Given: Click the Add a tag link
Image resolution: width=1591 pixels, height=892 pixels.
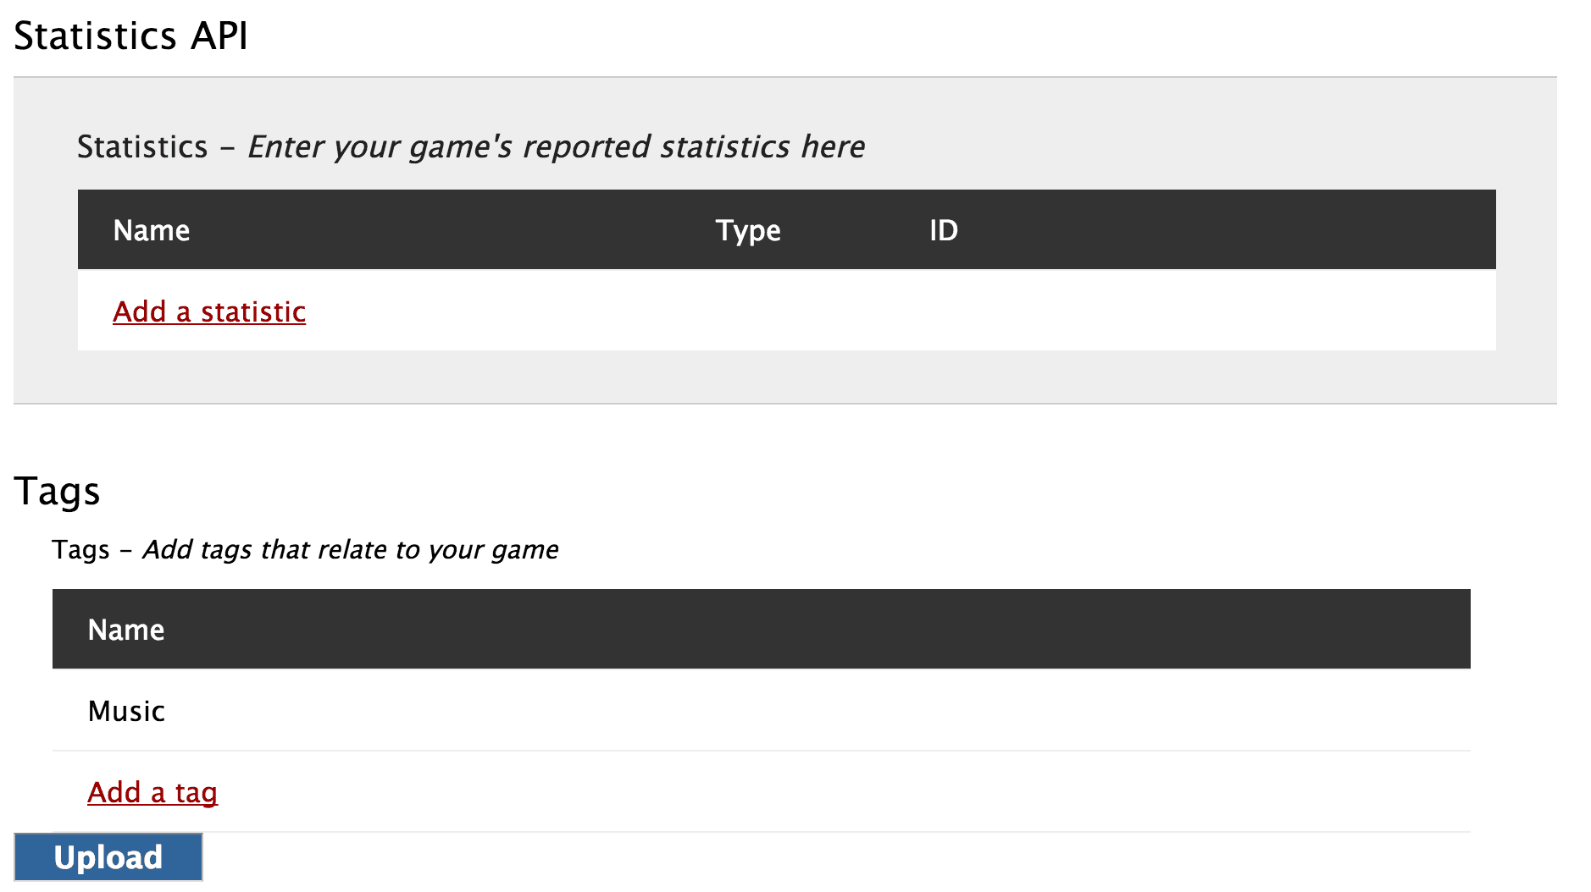Looking at the screenshot, I should pyautogui.click(x=152, y=792).
